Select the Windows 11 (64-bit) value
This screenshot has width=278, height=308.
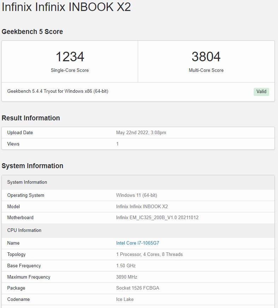(136, 195)
